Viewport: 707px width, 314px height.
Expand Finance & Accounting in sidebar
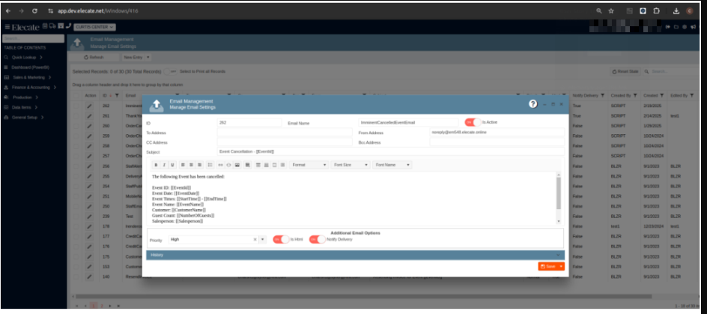[31, 87]
